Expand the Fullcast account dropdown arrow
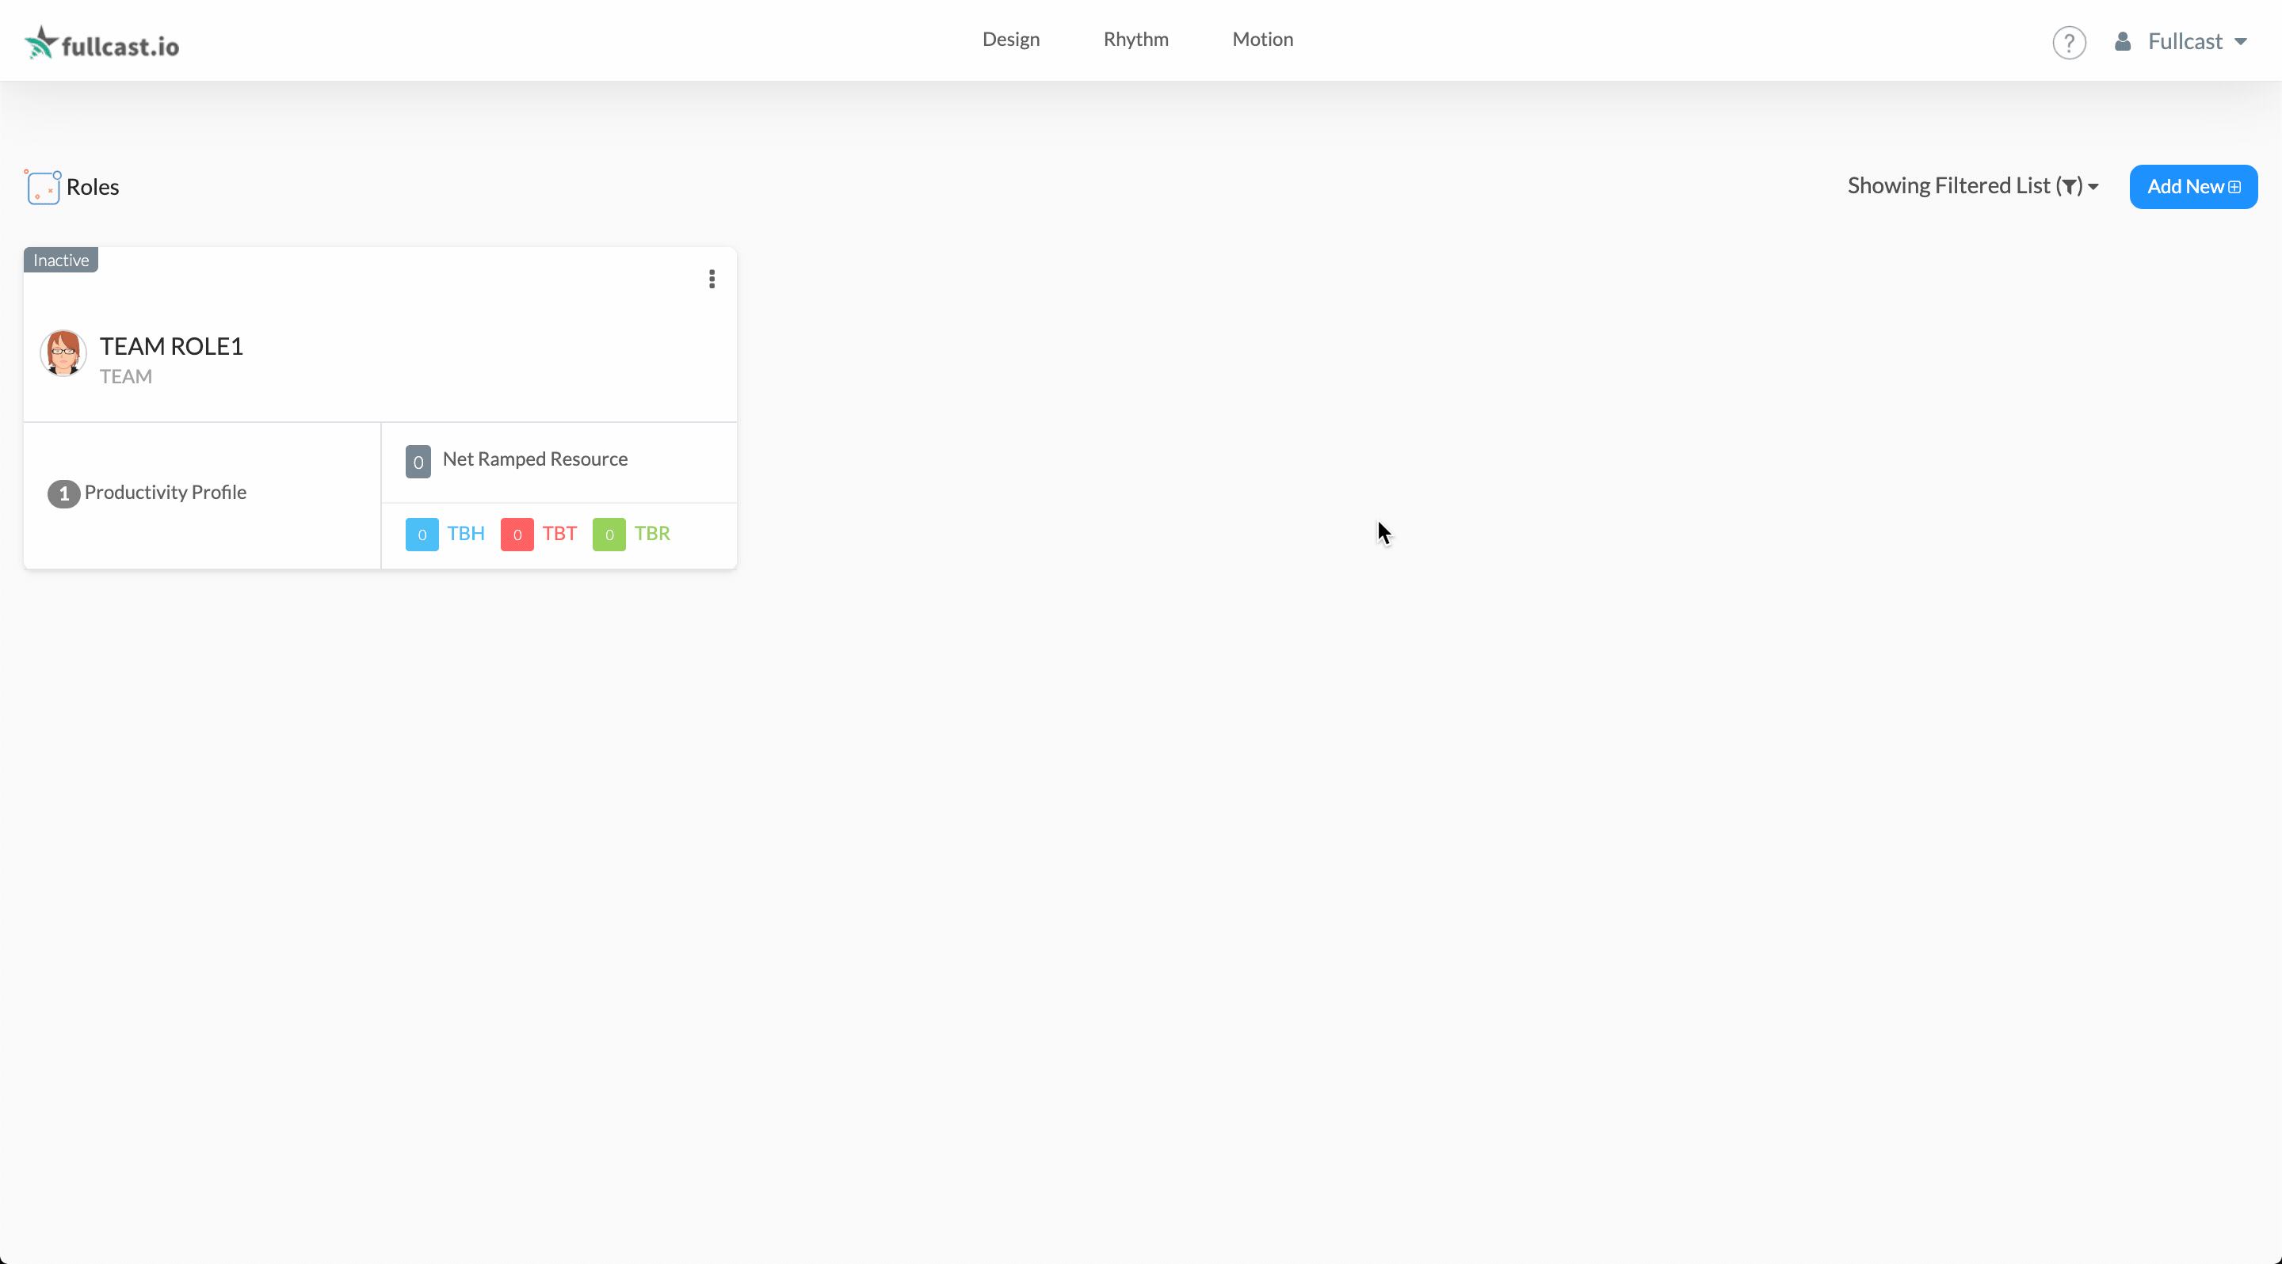2282x1264 pixels. [2242, 42]
